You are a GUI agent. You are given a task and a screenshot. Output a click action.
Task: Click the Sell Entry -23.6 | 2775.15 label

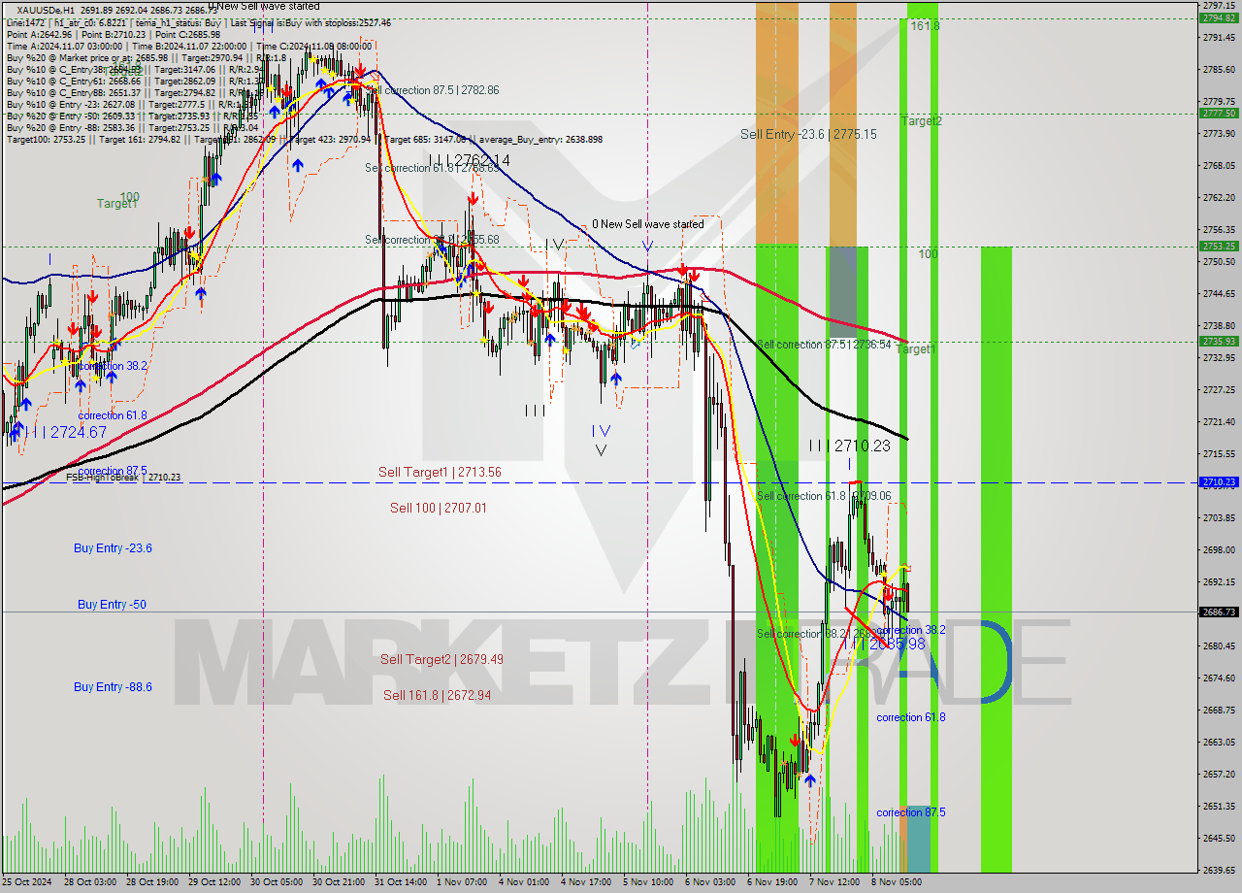808,135
